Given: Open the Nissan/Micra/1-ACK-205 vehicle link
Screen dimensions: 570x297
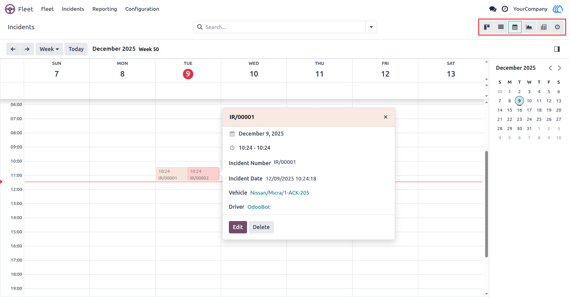Looking at the screenshot, I should pos(280,193).
